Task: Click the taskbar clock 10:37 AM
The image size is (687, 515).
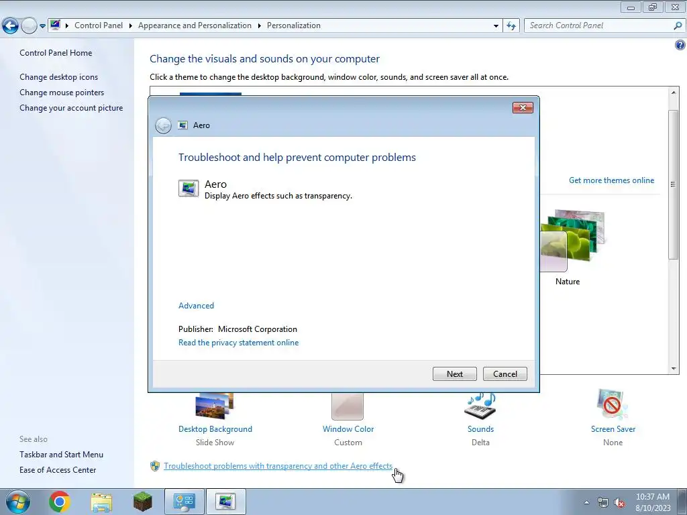Action: [653, 497]
